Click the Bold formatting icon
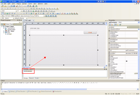Image resolution: width=140 pixels, height=95 pixels. [x=24, y=11]
